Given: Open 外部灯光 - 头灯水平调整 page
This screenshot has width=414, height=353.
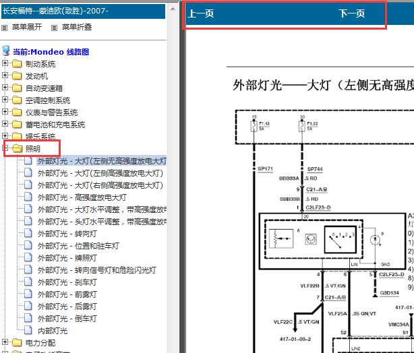Looking at the screenshot, I should click(x=102, y=222).
